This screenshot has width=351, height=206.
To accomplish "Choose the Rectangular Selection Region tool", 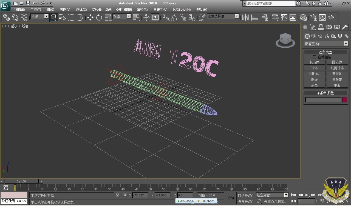I will [x=71, y=17].
